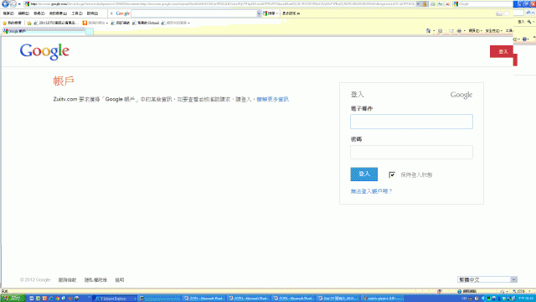This screenshot has height=302, width=536.
Task: Open the 隱私權政策 footer link
Action: pos(95,280)
